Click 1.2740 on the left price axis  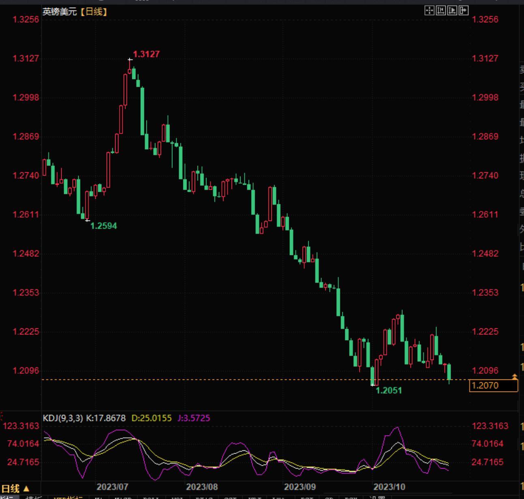point(26,176)
